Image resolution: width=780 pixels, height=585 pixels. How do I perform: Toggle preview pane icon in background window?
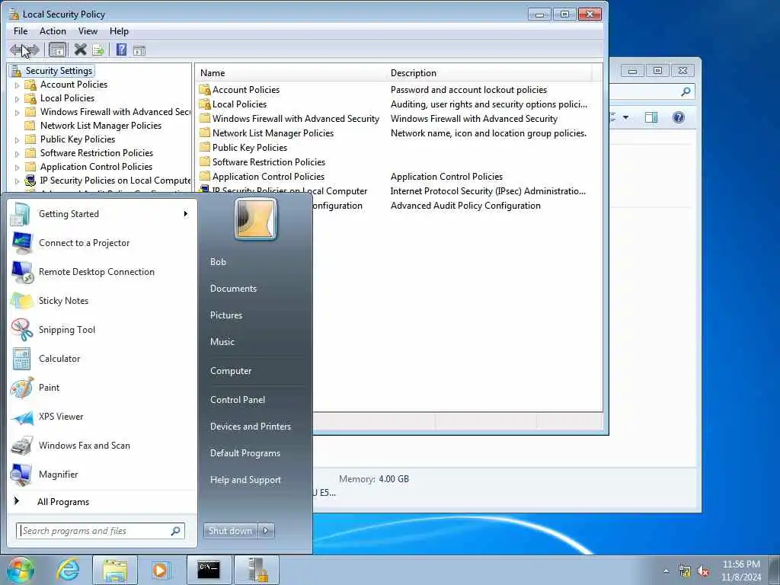pyautogui.click(x=651, y=117)
